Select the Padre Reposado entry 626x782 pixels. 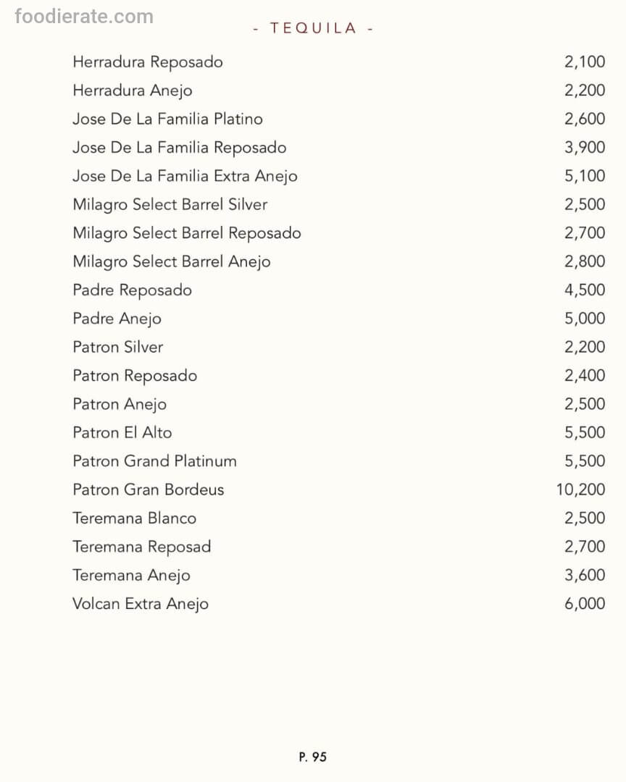point(133,290)
